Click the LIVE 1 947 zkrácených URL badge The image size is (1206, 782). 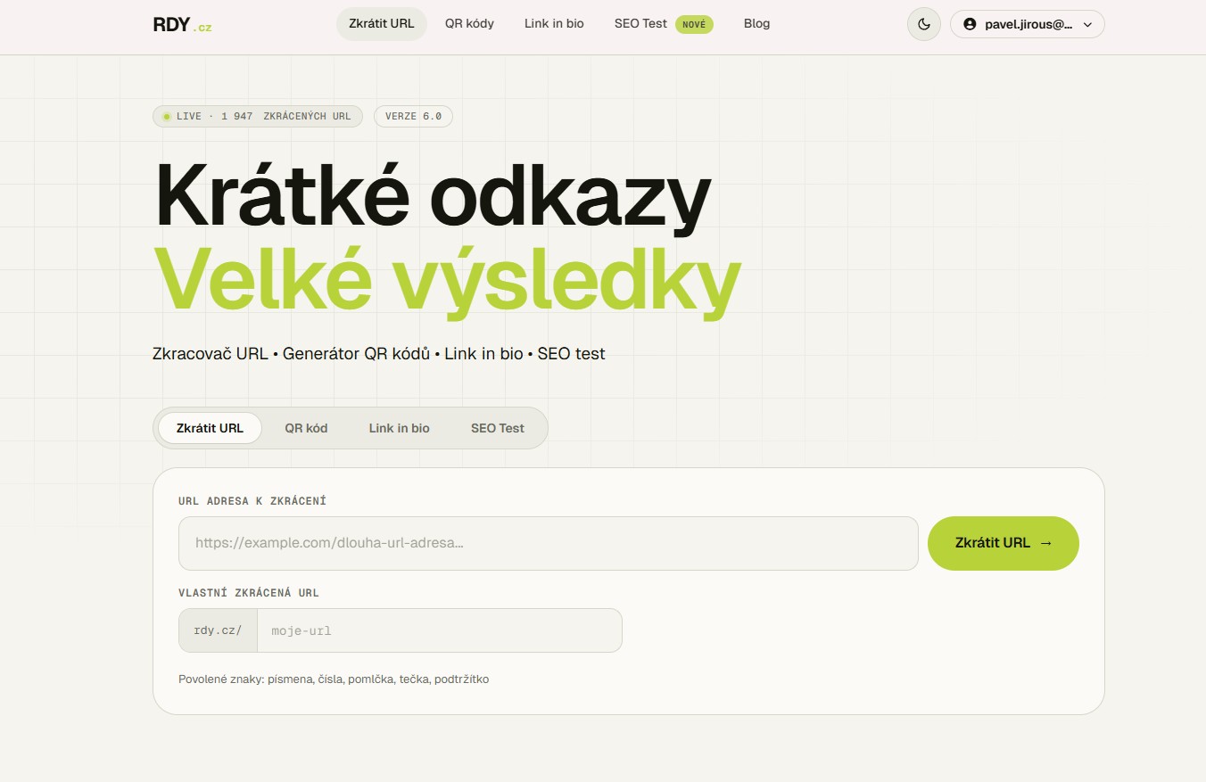coord(258,117)
